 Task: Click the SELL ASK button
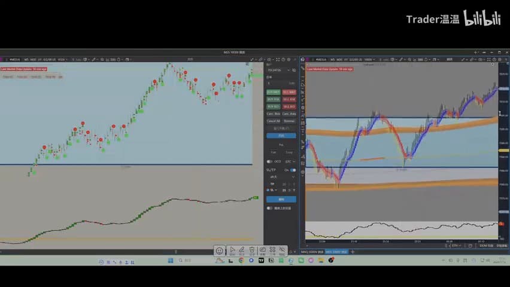click(289, 99)
